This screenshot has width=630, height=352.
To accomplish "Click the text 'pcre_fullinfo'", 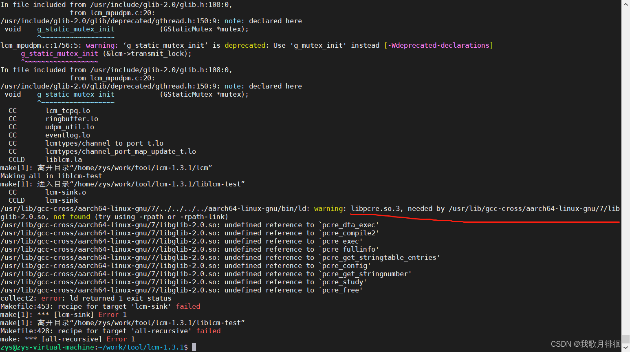I will [x=349, y=249].
